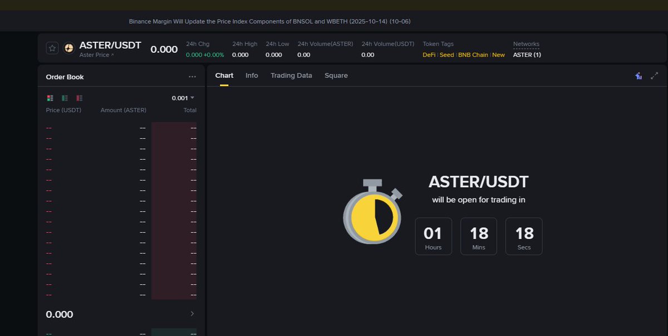The height and width of the screenshot is (336, 668).
Task: Open the Trading Data tab
Action: 291,76
